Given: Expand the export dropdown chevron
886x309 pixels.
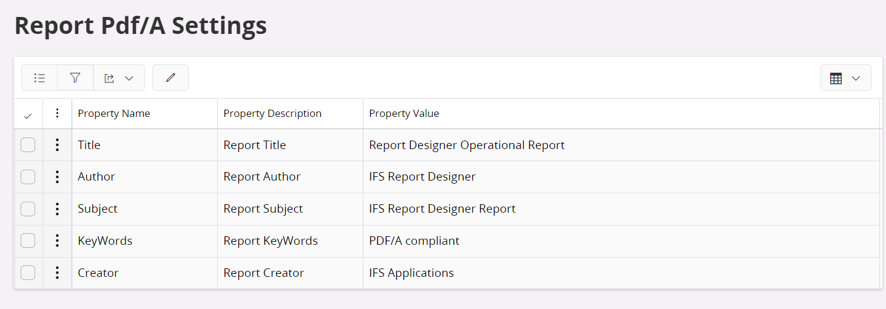Looking at the screenshot, I should (x=129, y=78).
